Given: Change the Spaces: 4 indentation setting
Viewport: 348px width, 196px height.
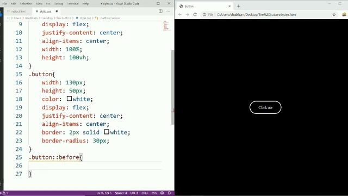Looking at the screenshot, I should [x=121, y=193].
